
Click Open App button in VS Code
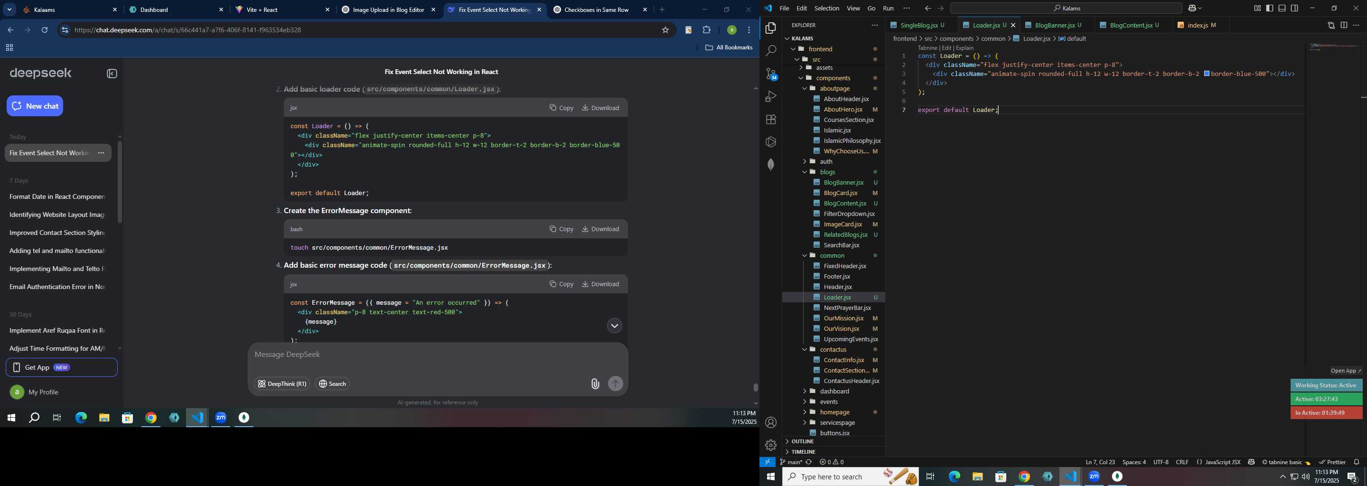tap(1346, 372)
